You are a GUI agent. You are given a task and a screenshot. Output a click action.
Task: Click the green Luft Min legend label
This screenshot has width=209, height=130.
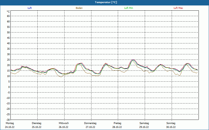pyautogui.click(x=129, y=8)
